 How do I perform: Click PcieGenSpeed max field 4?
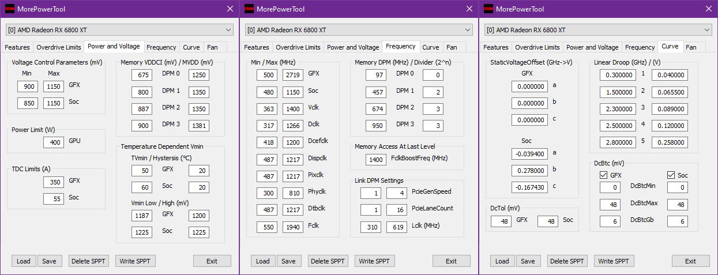click(x=397, y=193)
